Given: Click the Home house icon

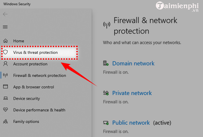Looking at the screenshot, I should click(x=5, y=41).
